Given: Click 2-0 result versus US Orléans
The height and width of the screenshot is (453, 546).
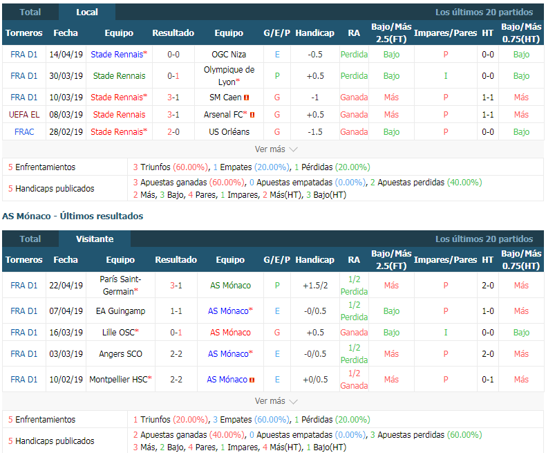Looking at the screenshot, I should click(173, 132).
